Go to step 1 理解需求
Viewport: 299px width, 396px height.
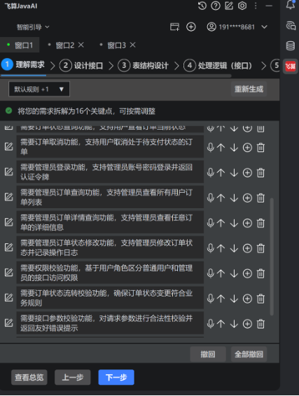click(24, 65)
